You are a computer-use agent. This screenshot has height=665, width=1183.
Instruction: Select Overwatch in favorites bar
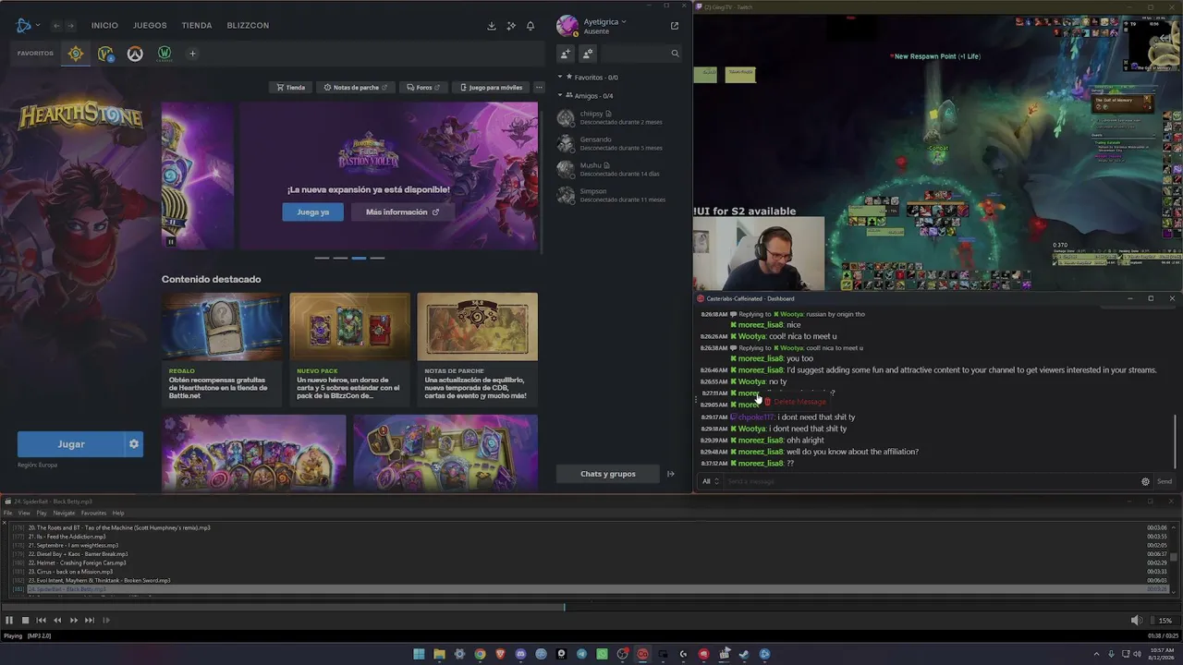pos(135,54)
